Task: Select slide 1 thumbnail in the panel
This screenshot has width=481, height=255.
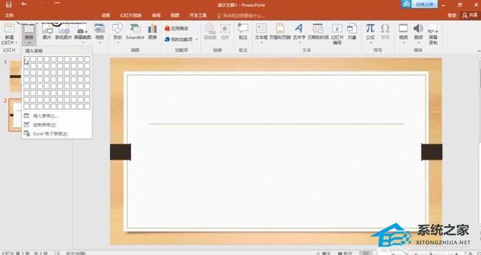Action: [x=15, y=76]
